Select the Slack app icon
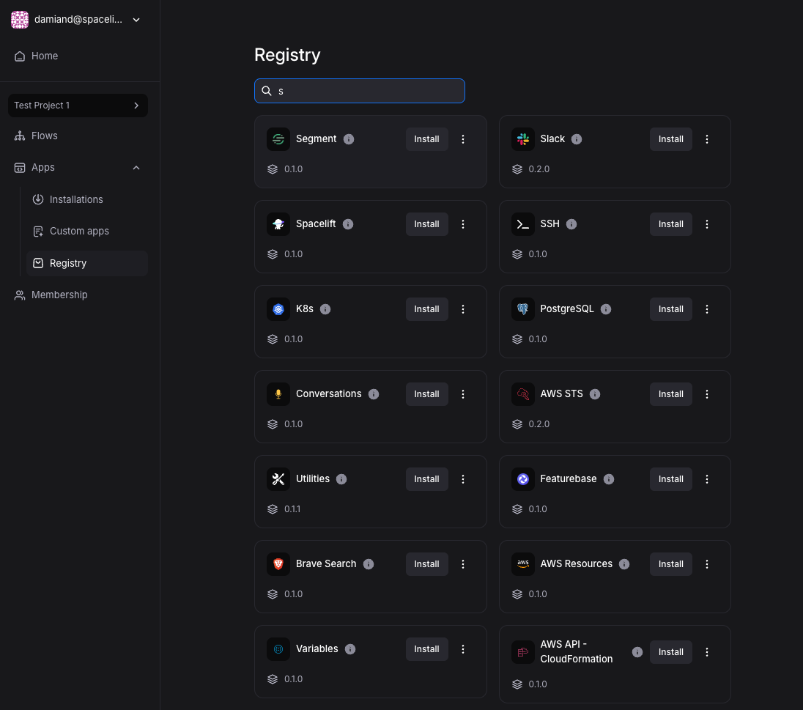Image resolution: width=803 pixels, height=710 pixels. click(x=523, y=138)
